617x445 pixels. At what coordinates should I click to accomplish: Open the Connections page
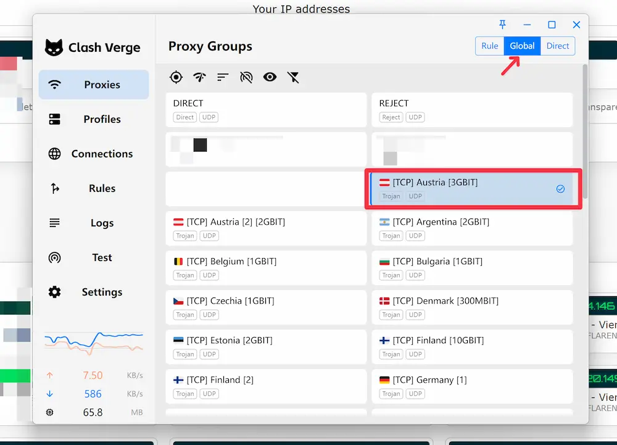tap(94, 154)
